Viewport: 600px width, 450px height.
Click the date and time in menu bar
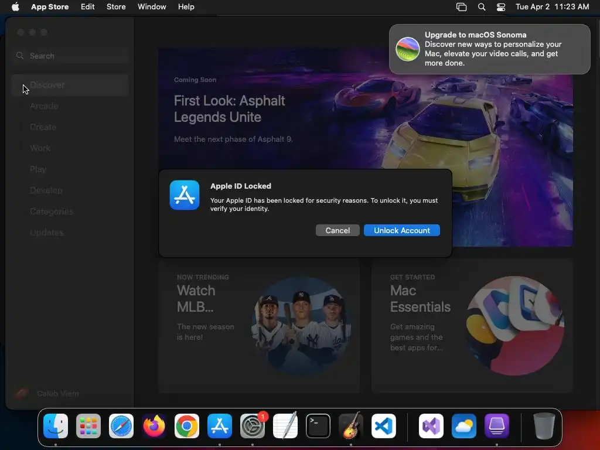tap(552, 6)
